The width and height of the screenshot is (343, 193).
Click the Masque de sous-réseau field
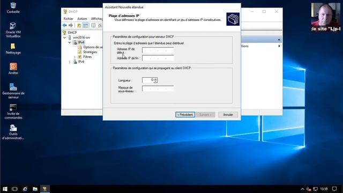pyautogui.click(x=158, y=88)
